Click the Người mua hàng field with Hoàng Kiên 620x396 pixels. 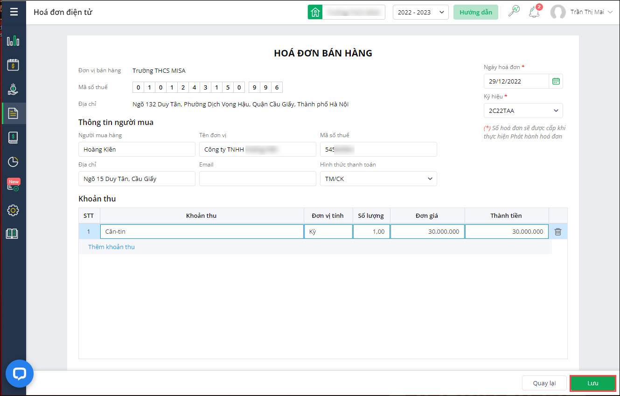tap(137, 149)
